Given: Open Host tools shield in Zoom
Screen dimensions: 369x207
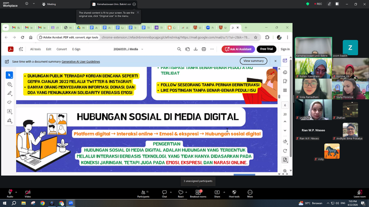Looking at the screenshot, I should pos(234,194).
